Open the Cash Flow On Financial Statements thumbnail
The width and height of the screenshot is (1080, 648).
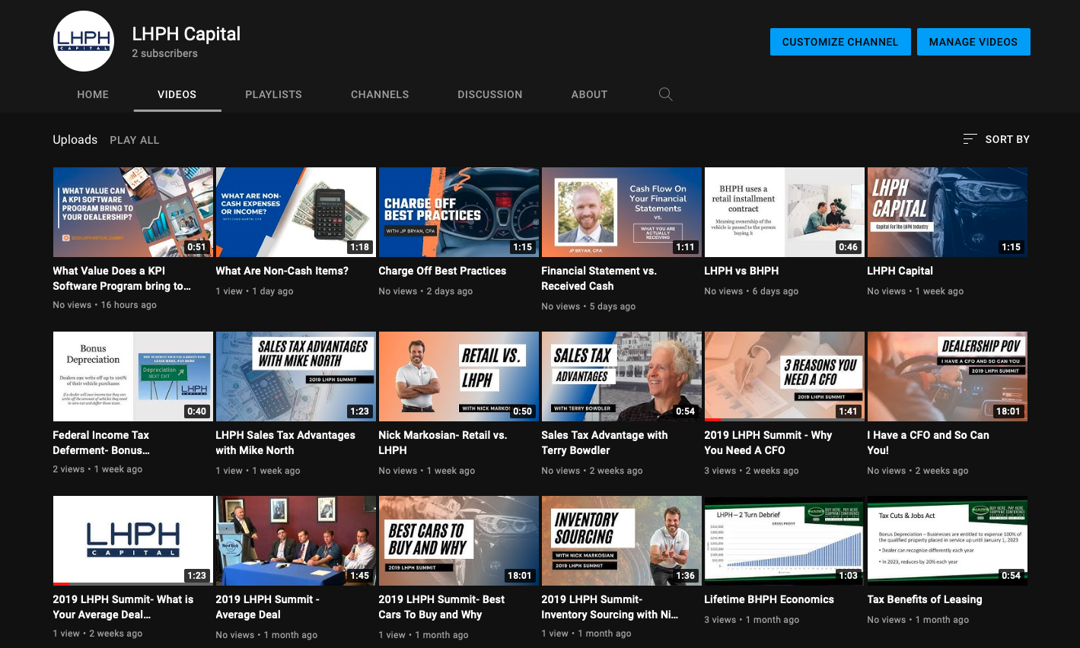(x=622, y=212)
